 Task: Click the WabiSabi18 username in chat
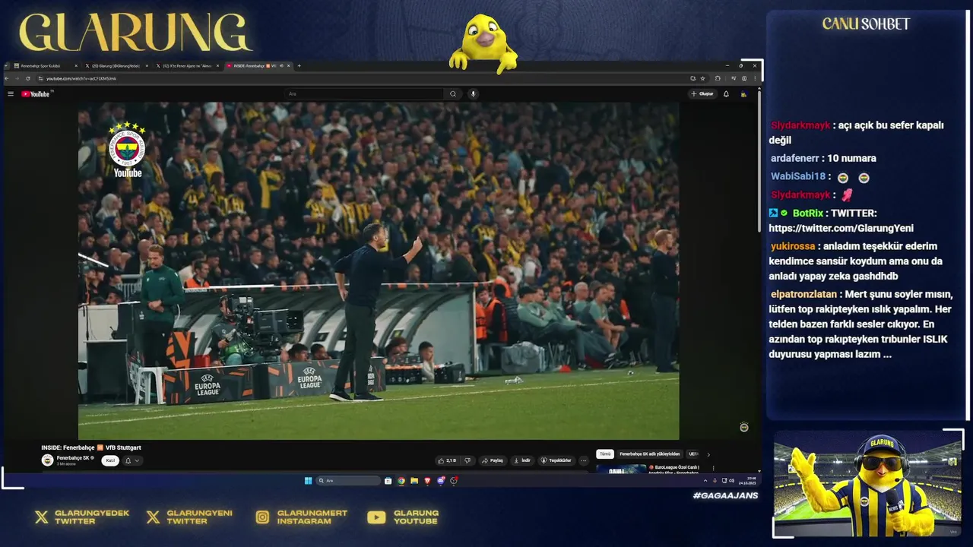pos(798,176)
